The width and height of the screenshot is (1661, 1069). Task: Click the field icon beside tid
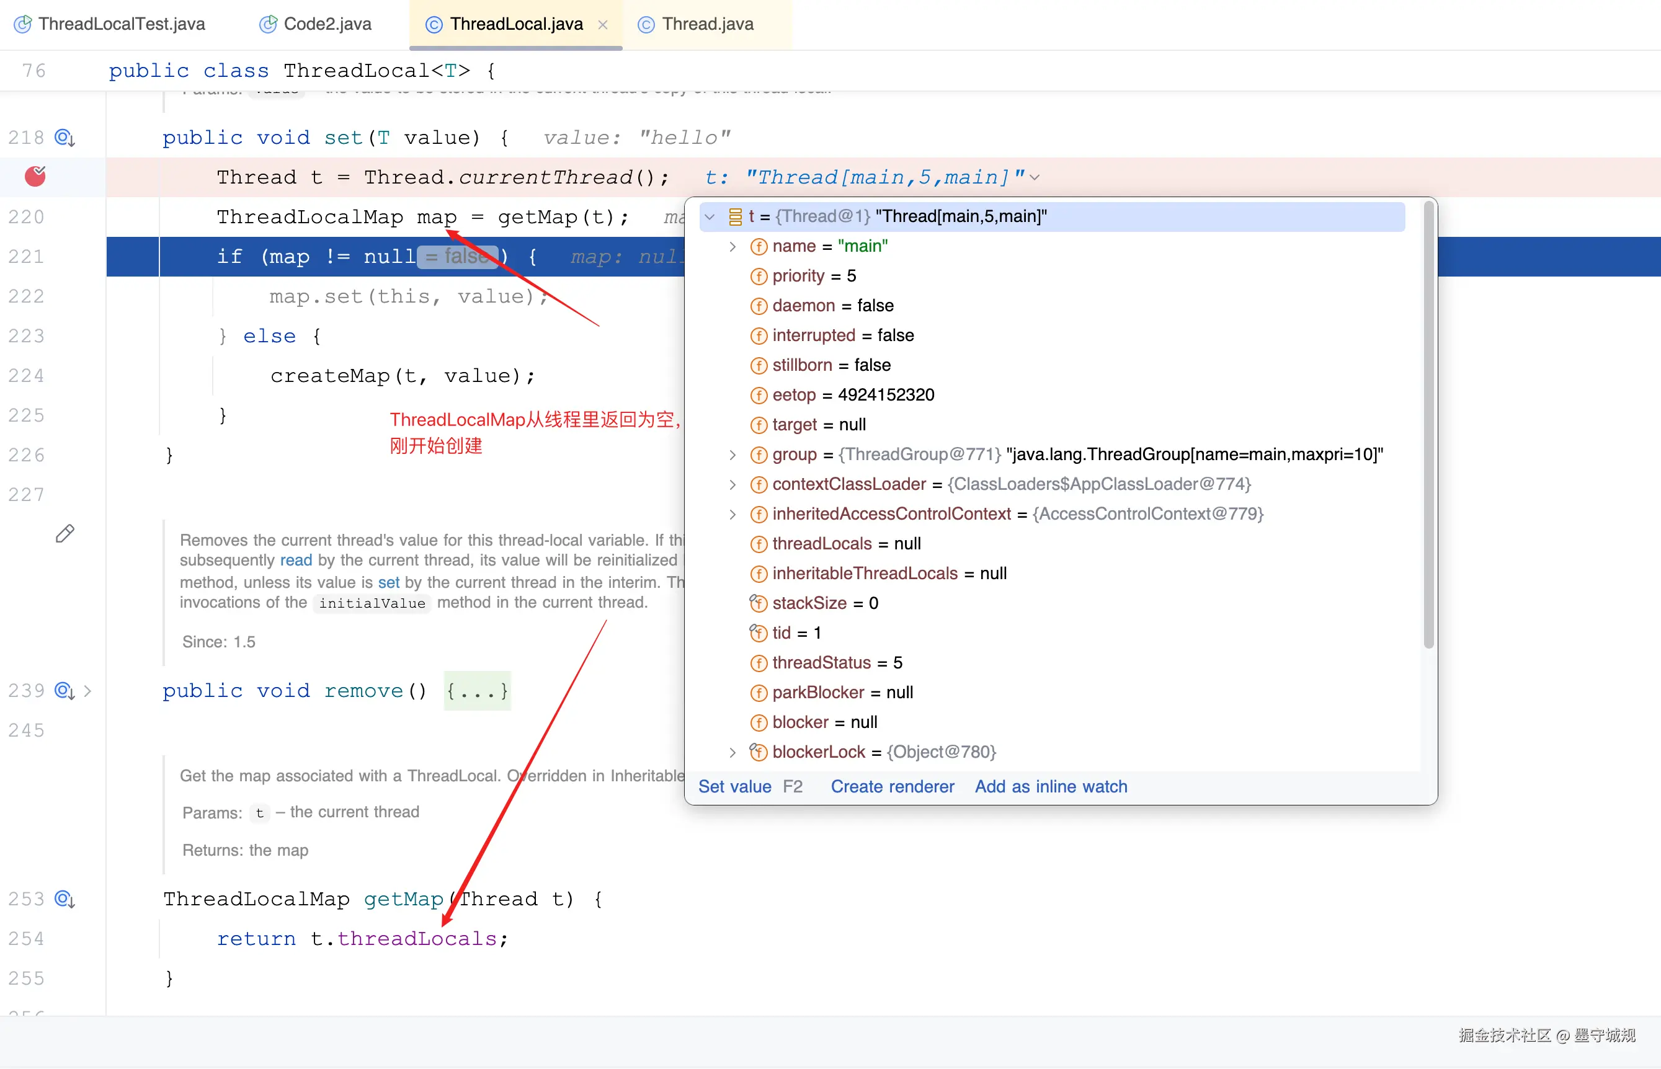pos(759,632)
